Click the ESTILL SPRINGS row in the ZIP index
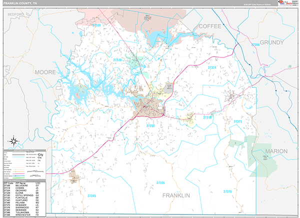Screen dimensions: 300x218 [22, 195]
